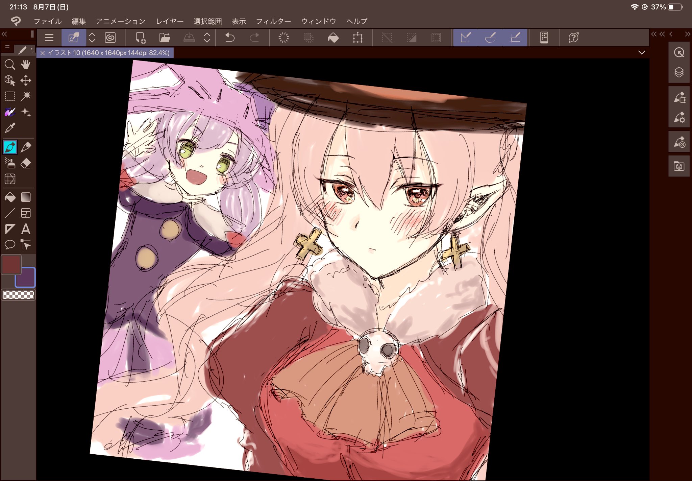Click the New canvas icon in command bar
692x481 pixels.
(140, 38)
